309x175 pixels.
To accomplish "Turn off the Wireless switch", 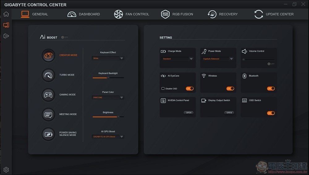I will click(x=230, y=89).
